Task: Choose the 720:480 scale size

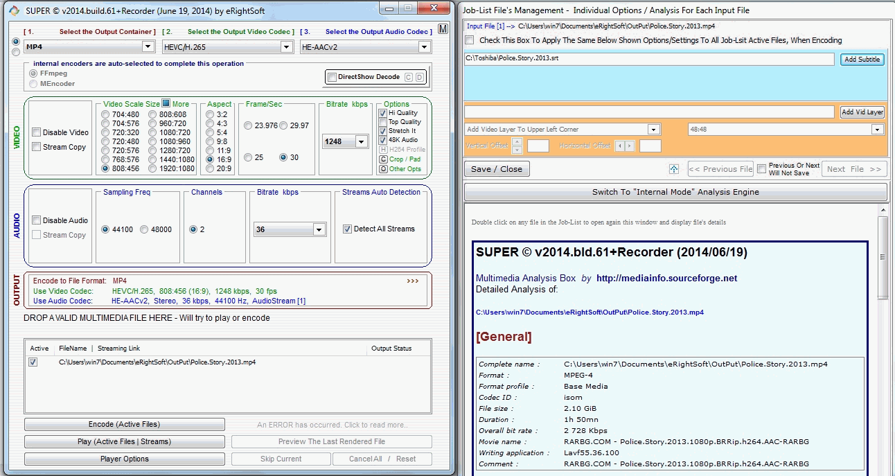Action: point(105,141)
